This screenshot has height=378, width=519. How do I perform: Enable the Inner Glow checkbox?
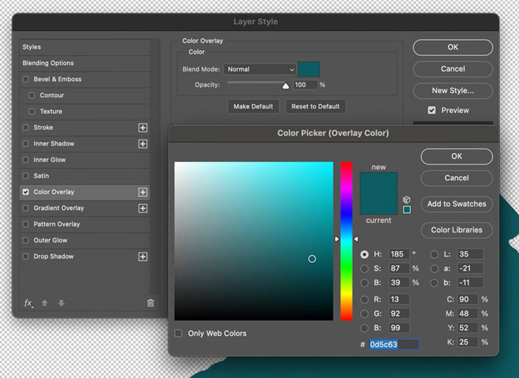pyautogui.click(x=26, y=160)
